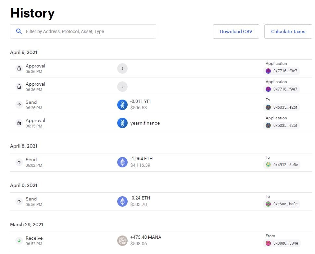The width and height of the screenshot is (315, 254).
Task: Focus the Filter by Address input field
Action: coord(88,31)
